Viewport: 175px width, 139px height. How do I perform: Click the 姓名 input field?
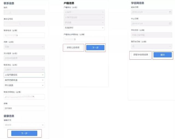point(24,12)
